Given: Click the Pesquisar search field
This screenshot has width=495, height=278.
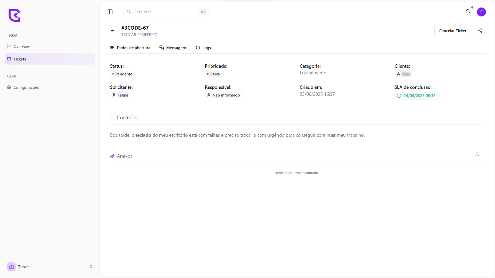Looking at the screenshot, I should click(166, 12).
